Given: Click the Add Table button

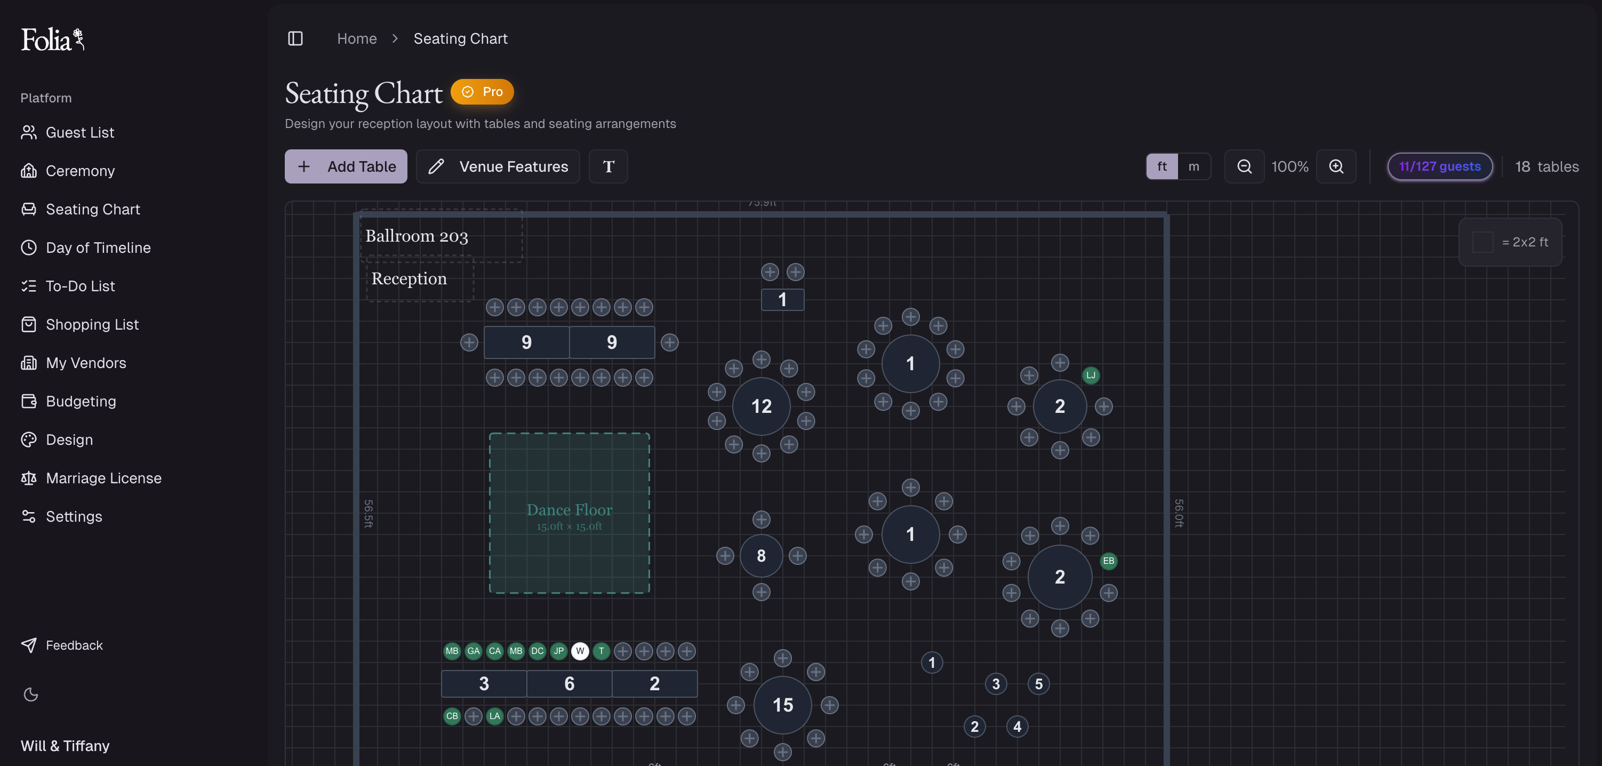Looking at the screenshot, I should tap(345, 166).
